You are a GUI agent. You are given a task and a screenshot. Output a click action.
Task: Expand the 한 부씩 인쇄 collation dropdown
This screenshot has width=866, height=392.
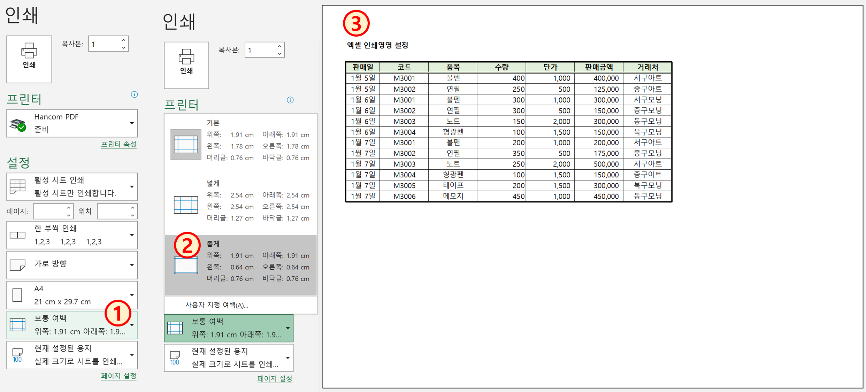click(x=132, y=235)
